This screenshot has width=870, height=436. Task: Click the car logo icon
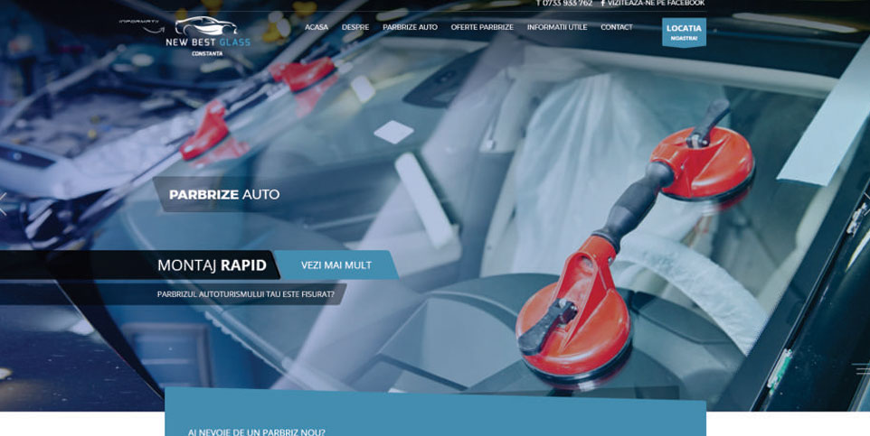point(204,25)
